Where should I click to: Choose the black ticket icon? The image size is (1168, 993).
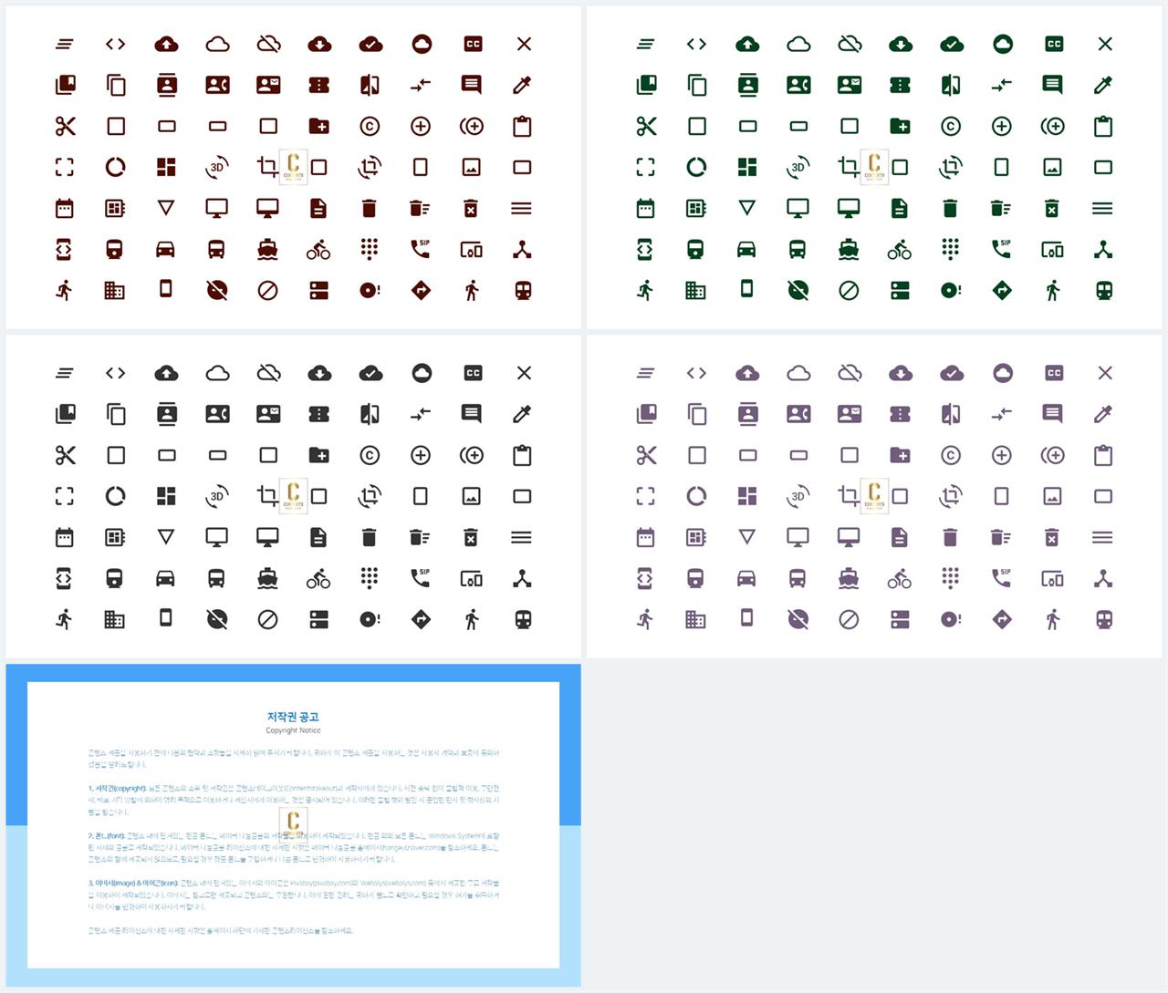[318, 414]
